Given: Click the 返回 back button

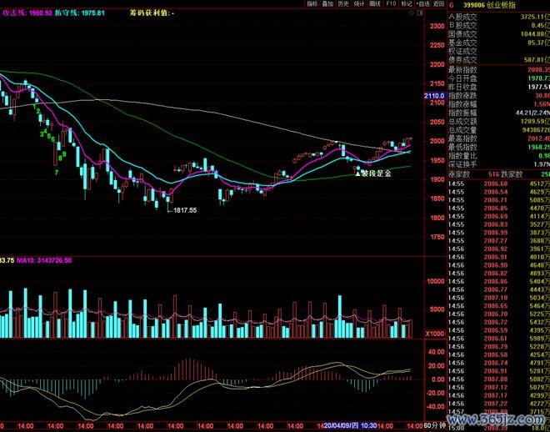Looking at the screenshot, I should pyautogui.click(x=437, y=4).
